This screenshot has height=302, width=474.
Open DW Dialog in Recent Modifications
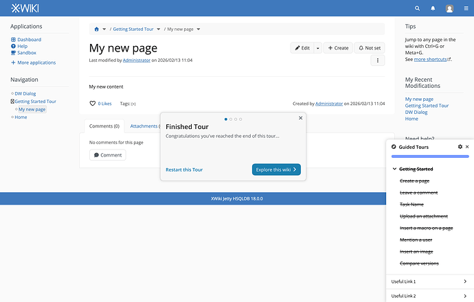[x=416, y=113]
